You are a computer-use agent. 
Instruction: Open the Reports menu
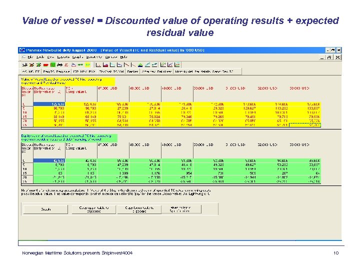pyautogui.click(x=63, y=57)
